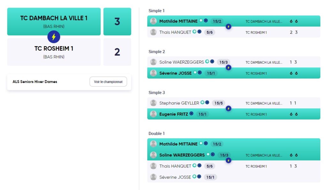Click the blue badge next to Séverine JOSSE in Simple 2

[200, 73]
